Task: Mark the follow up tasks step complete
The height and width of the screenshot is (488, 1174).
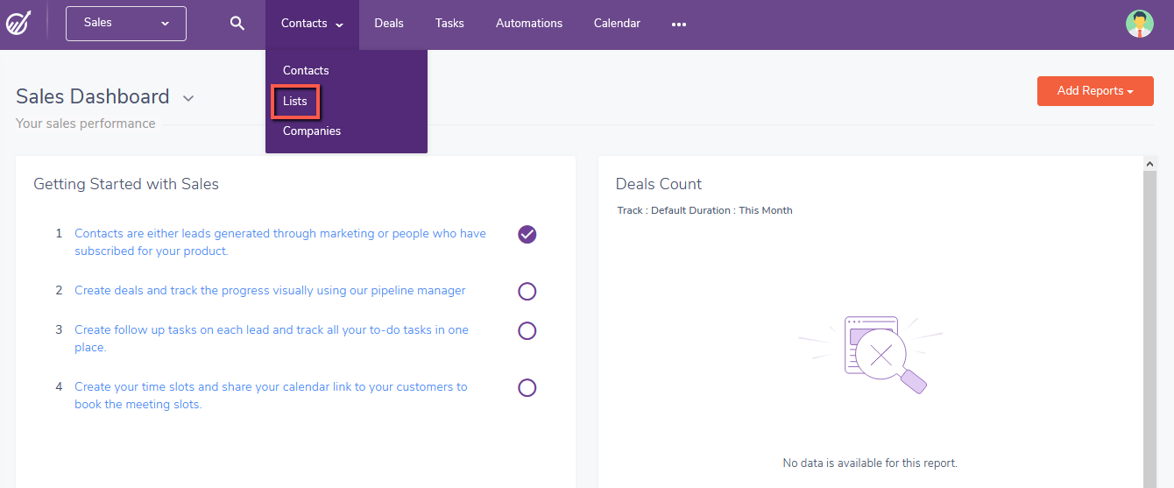Action: point(527,330)
